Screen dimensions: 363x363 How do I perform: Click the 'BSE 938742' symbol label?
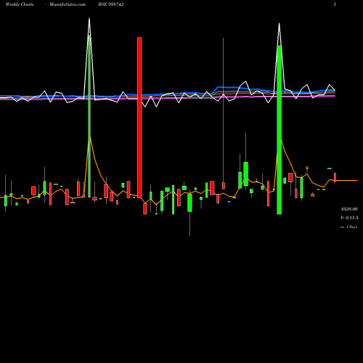coord(111,4)
